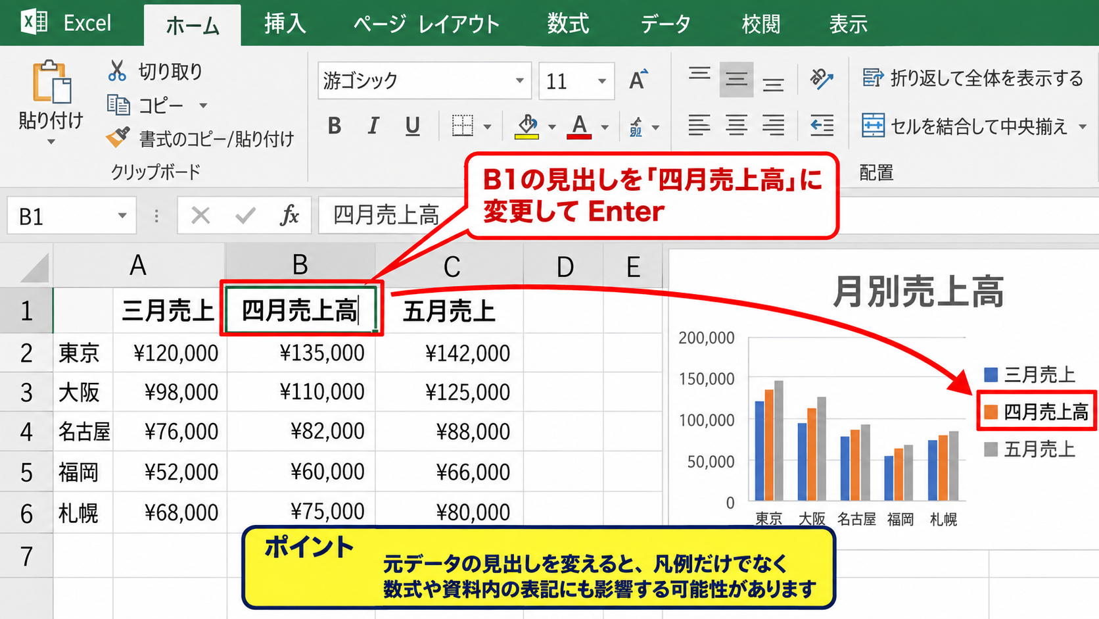Open the ページ レイアウト tab
This screenshot has height=619, width=1099.
coord(427,24)
